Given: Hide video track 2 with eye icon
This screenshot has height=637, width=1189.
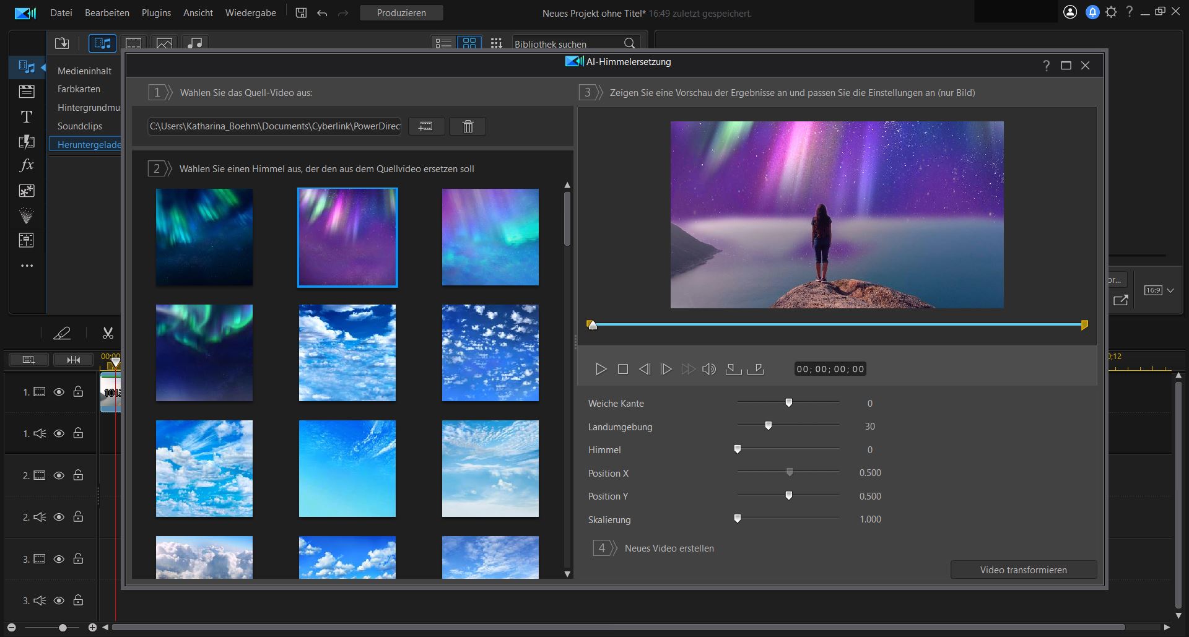Looking at the screenshot, I should click(x=59, y=475).
